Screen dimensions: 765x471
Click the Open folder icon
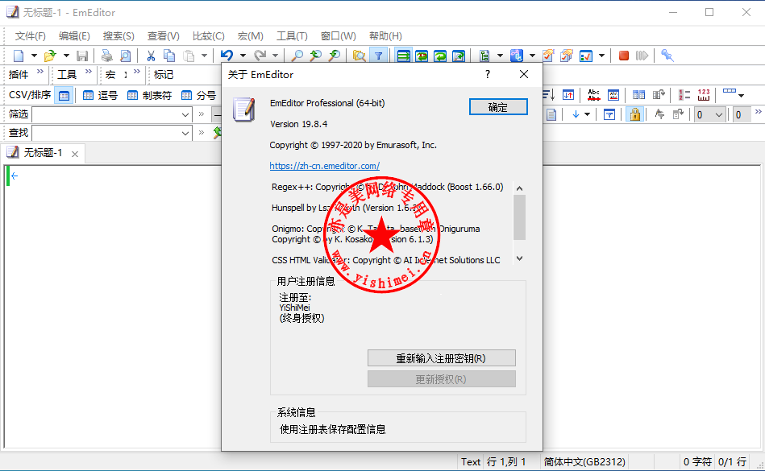point(50,56)
